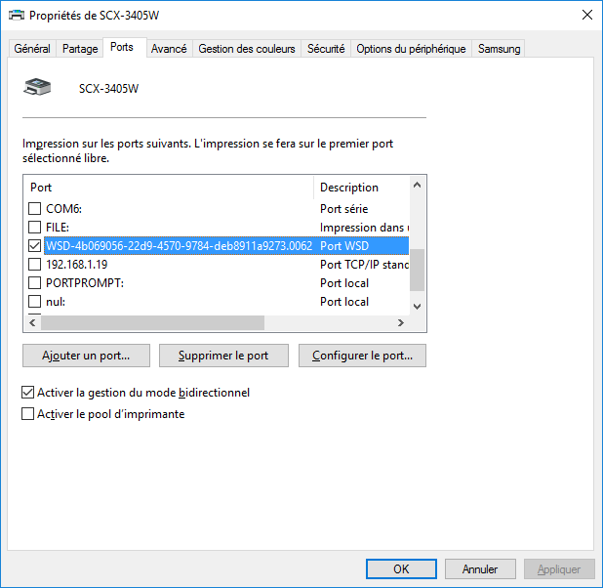Click Supprimer le port button
Viewport: 603px width, 588px height.
(x=223, y=356)
